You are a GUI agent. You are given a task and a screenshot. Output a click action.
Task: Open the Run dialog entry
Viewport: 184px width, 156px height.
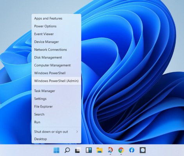coord(56,122)
